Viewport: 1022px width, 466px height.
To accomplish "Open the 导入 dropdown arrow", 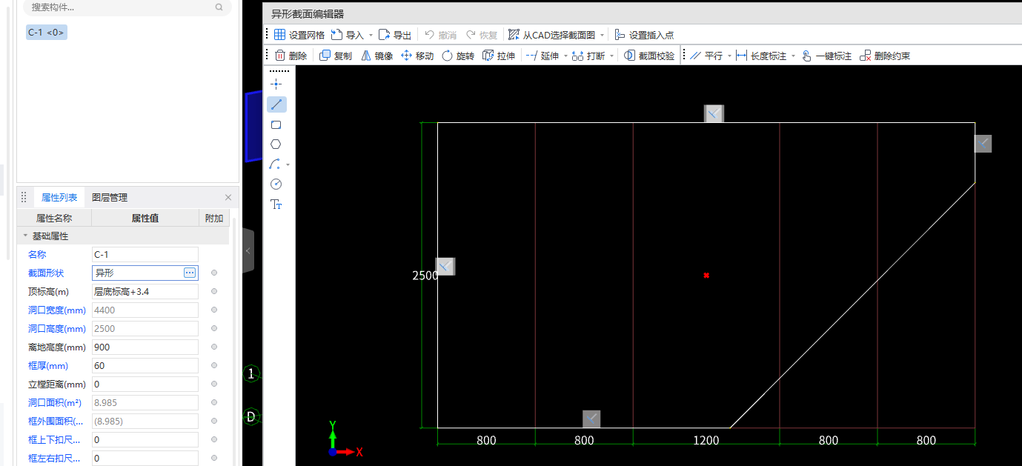I will (x=371, y=35).
